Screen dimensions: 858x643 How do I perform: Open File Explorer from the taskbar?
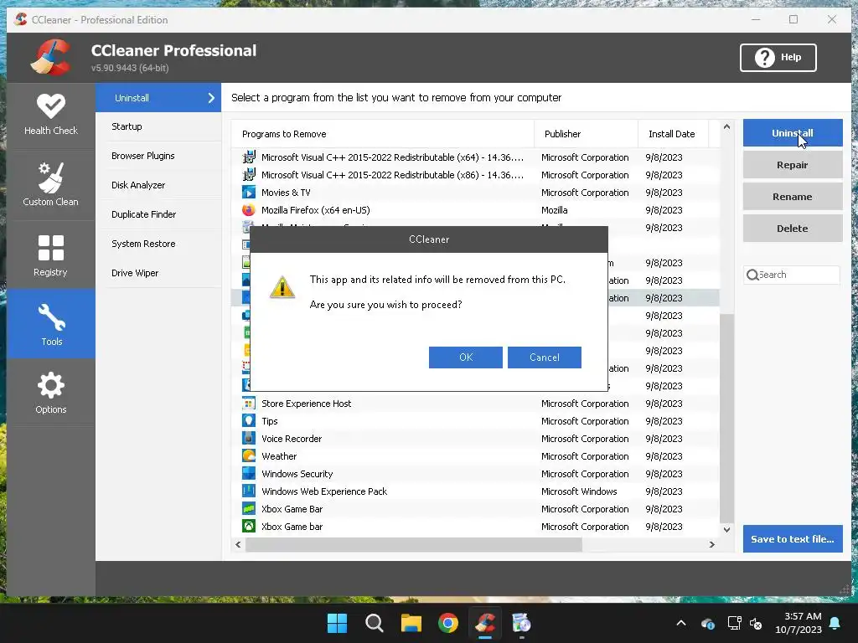pos(411,623)
